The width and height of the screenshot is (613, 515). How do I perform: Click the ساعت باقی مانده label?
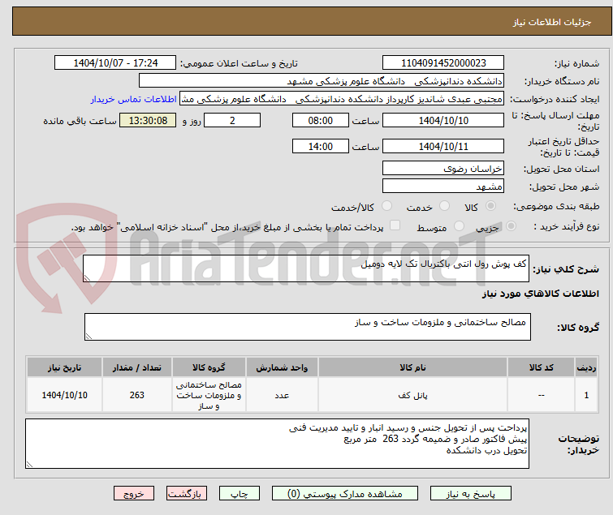[80, 121]
